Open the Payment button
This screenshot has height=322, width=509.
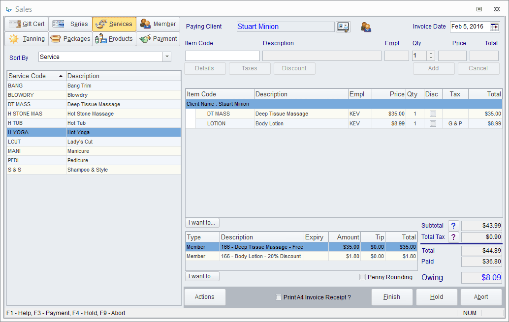pos(158,38)
